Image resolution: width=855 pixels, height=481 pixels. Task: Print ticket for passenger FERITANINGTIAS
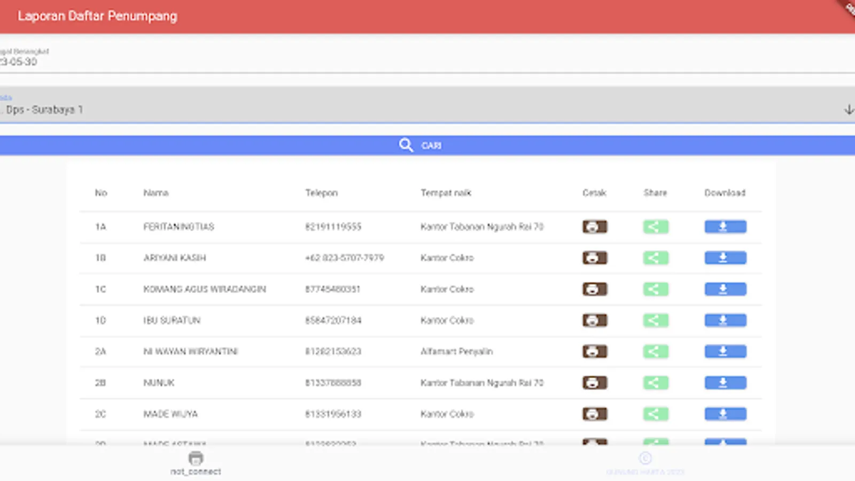point(594,227)
